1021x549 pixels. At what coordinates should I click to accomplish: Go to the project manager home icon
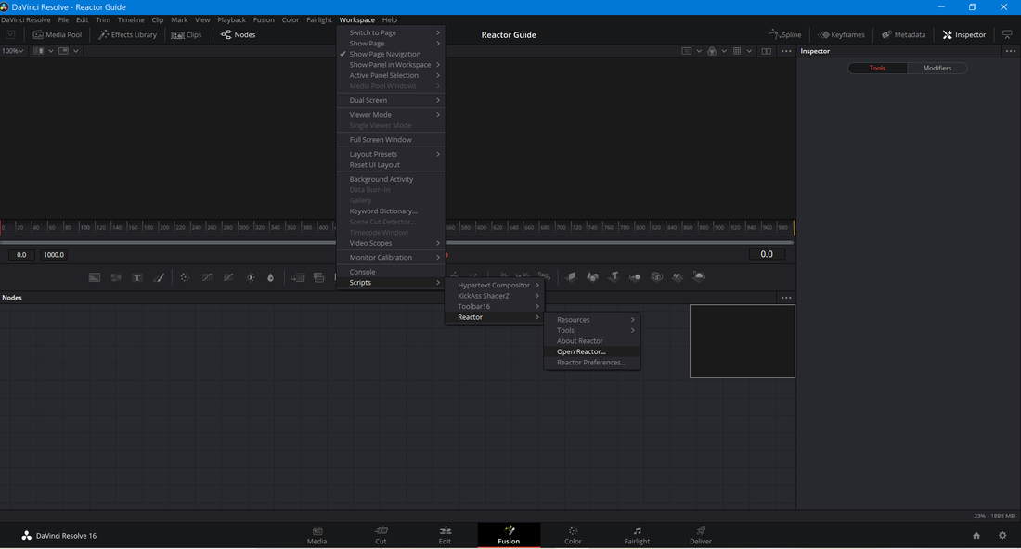pyautogui.click(x=976, y=535)
